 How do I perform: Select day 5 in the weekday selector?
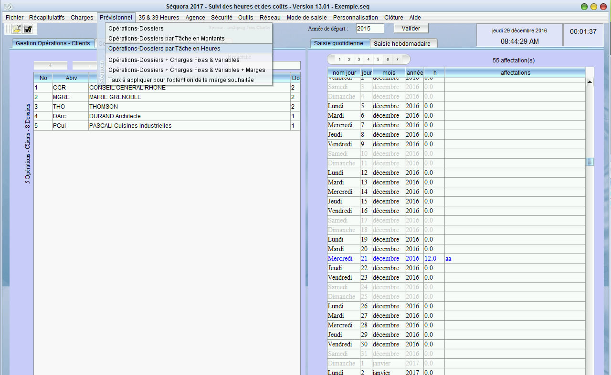point(378,60)
